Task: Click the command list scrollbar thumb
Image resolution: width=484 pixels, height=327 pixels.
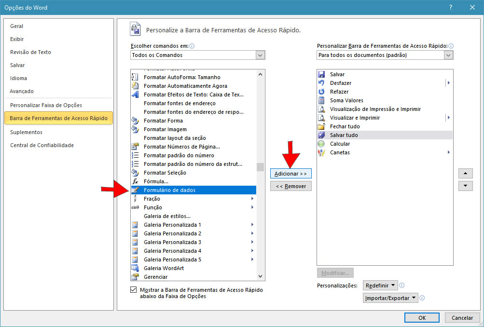Action: (x=260, y=167)
